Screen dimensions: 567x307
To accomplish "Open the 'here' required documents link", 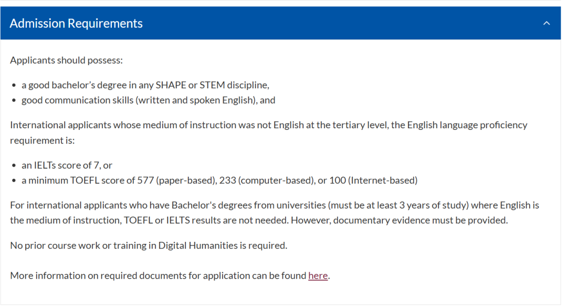I will [x=318, y=275].
